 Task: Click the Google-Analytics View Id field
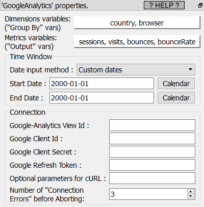point(152,125)
